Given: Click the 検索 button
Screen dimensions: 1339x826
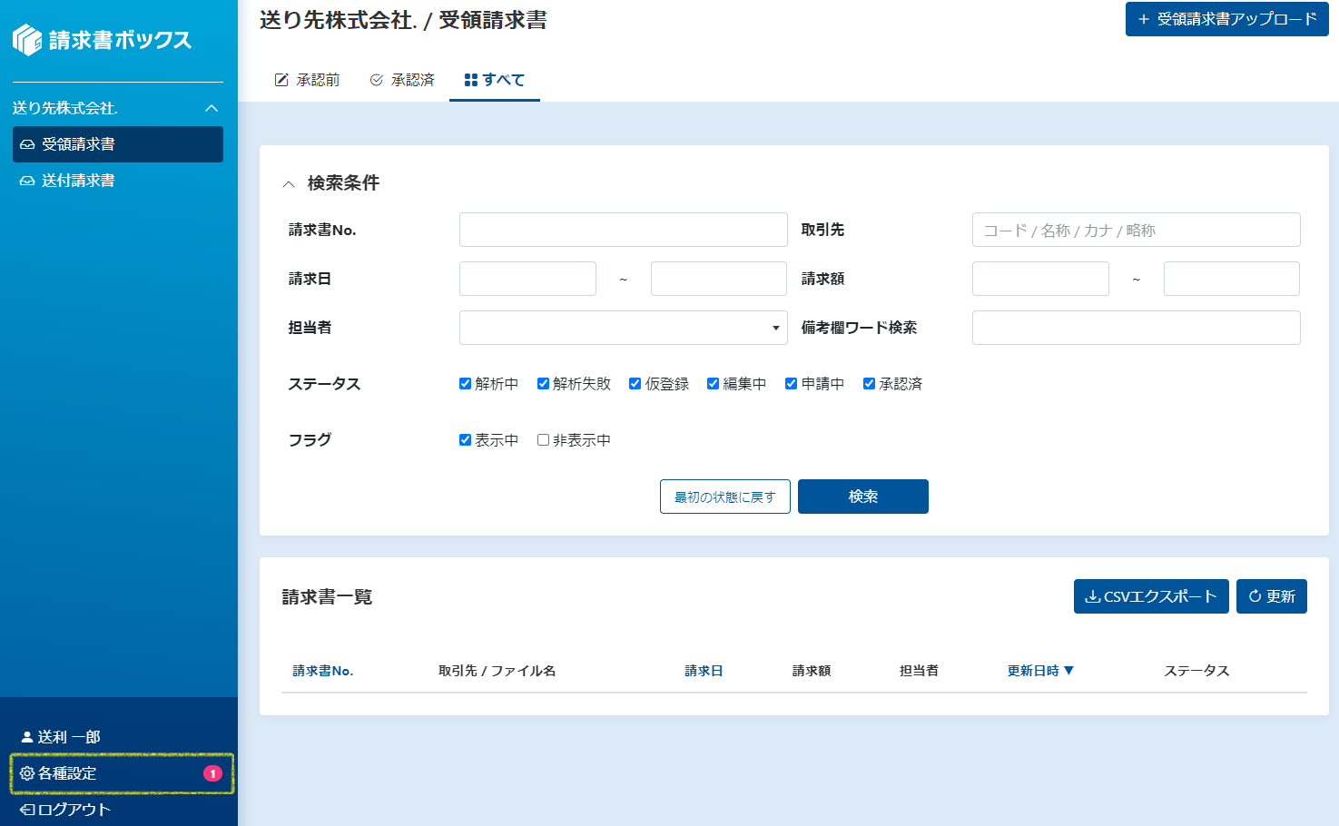Looking at the screenshot, I should (863, 497).
